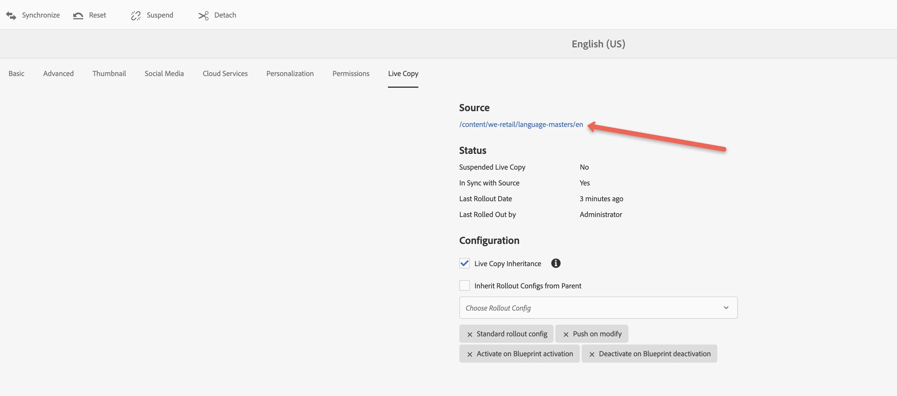The height and width of the screenshot is (396, 897).
Task: Switch to the Personalization tab
Action: (x=290, y=74)
